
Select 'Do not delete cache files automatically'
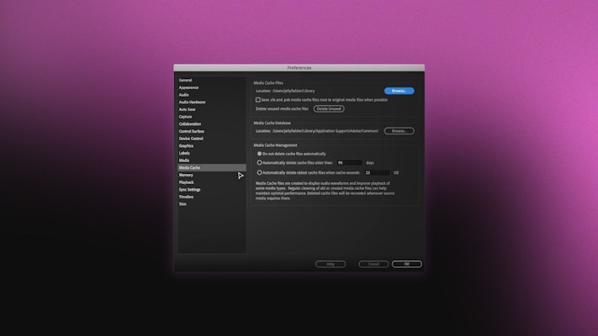point(259,154)
